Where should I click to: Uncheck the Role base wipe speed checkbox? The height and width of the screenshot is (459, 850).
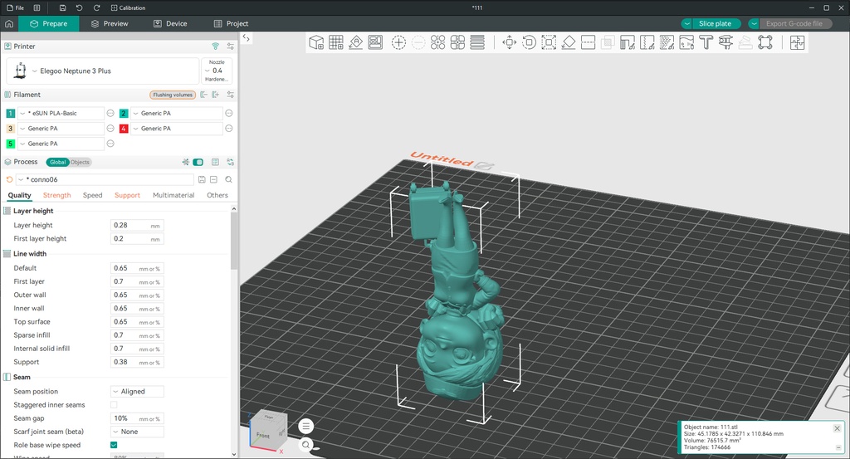click(x=114, y=445)
